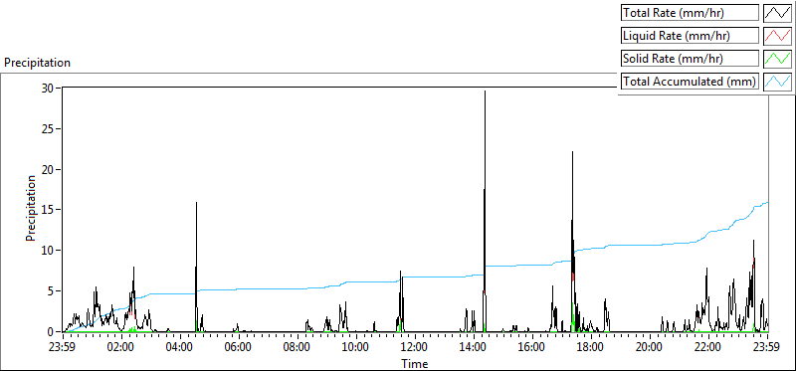Click the Time axis label
Screen dimensions: 796x371
(415, 363)
